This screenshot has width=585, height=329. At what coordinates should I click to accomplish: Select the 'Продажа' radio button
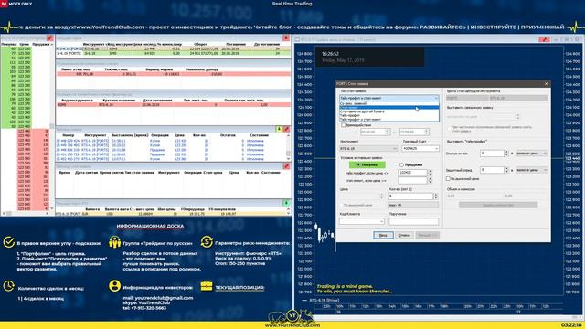[401, 164]
